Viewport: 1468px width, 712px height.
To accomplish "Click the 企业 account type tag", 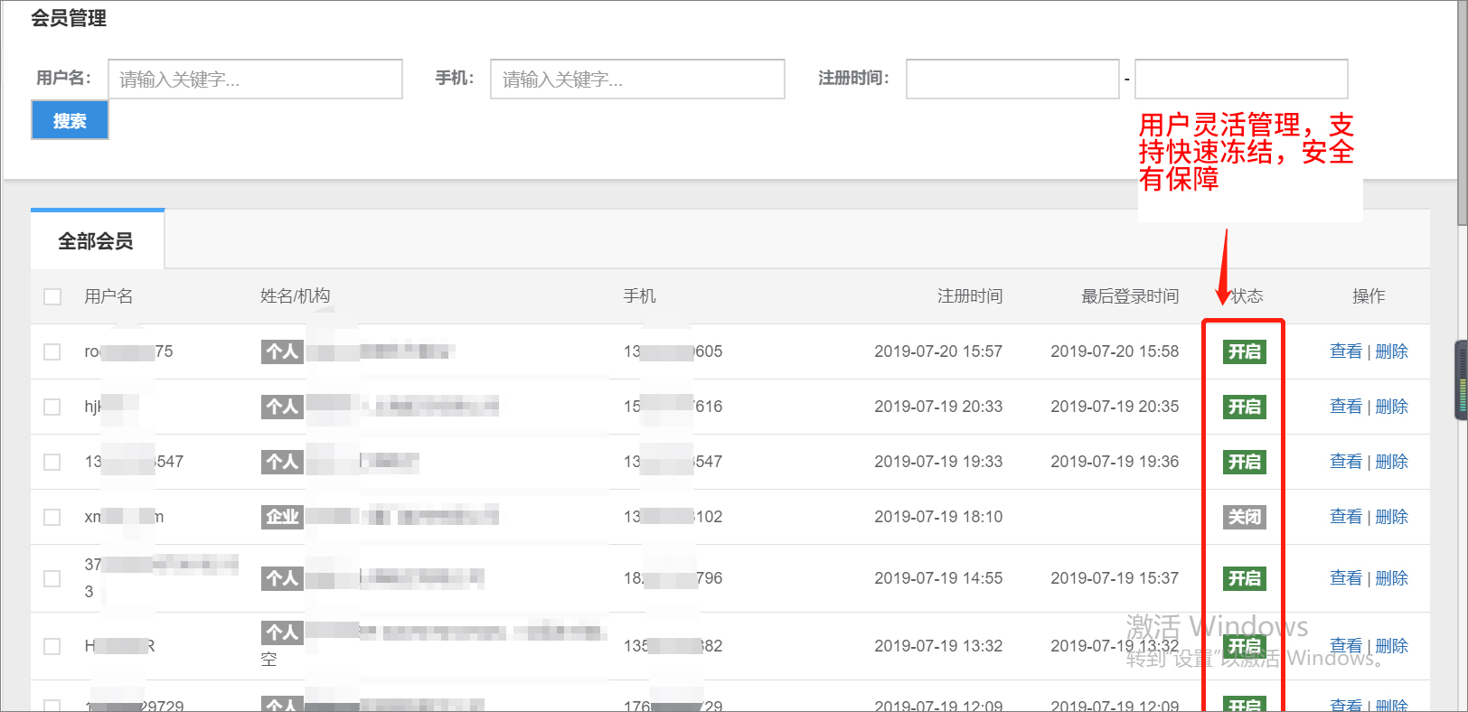I will click(282, 517).
